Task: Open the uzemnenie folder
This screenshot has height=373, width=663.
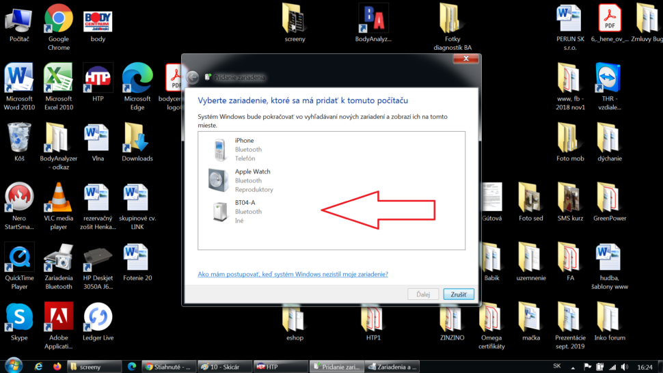Action: tap(530, 262)
